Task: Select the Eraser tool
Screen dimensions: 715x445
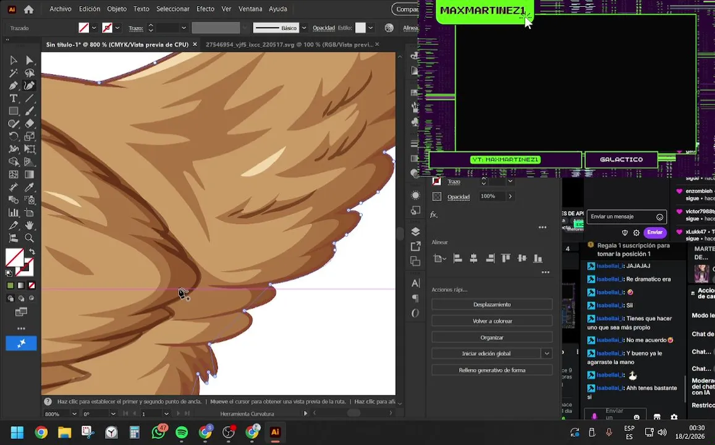Action: point(29,124)
